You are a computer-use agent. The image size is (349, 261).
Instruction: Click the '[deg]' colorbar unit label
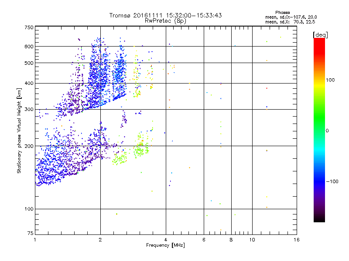(x=320, y=35)
